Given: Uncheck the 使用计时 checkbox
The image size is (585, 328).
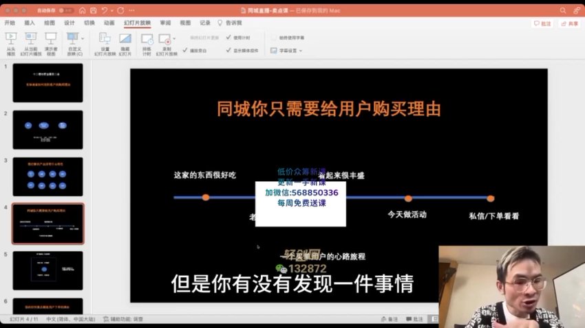Looking at the screenshot, I should point(228,38).
